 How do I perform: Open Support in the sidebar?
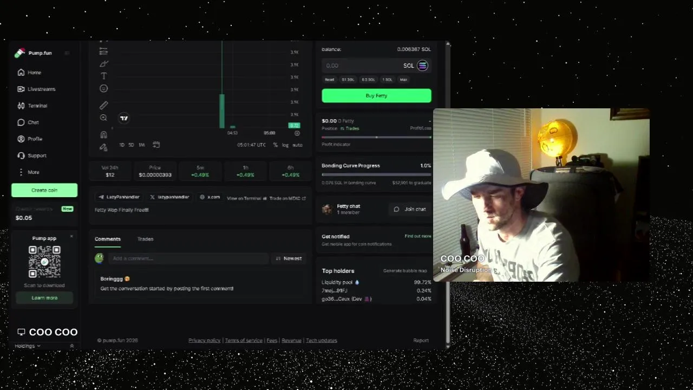pos(32,155)
